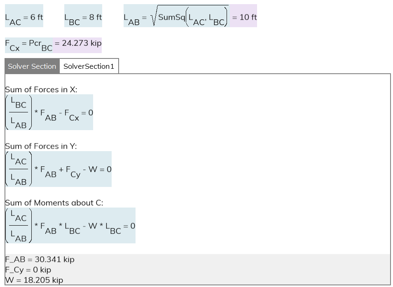The height and width of the screenshot is (287, 393).
Task: Click the L_AC = 6 ft definition
Action: pyautogui.click(x=24, y=17)
